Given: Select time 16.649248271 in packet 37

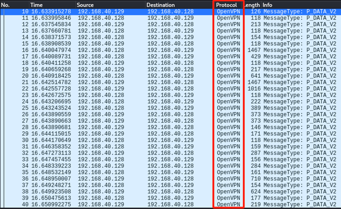Looking at the screenshot, I should (x=51, y=185).
